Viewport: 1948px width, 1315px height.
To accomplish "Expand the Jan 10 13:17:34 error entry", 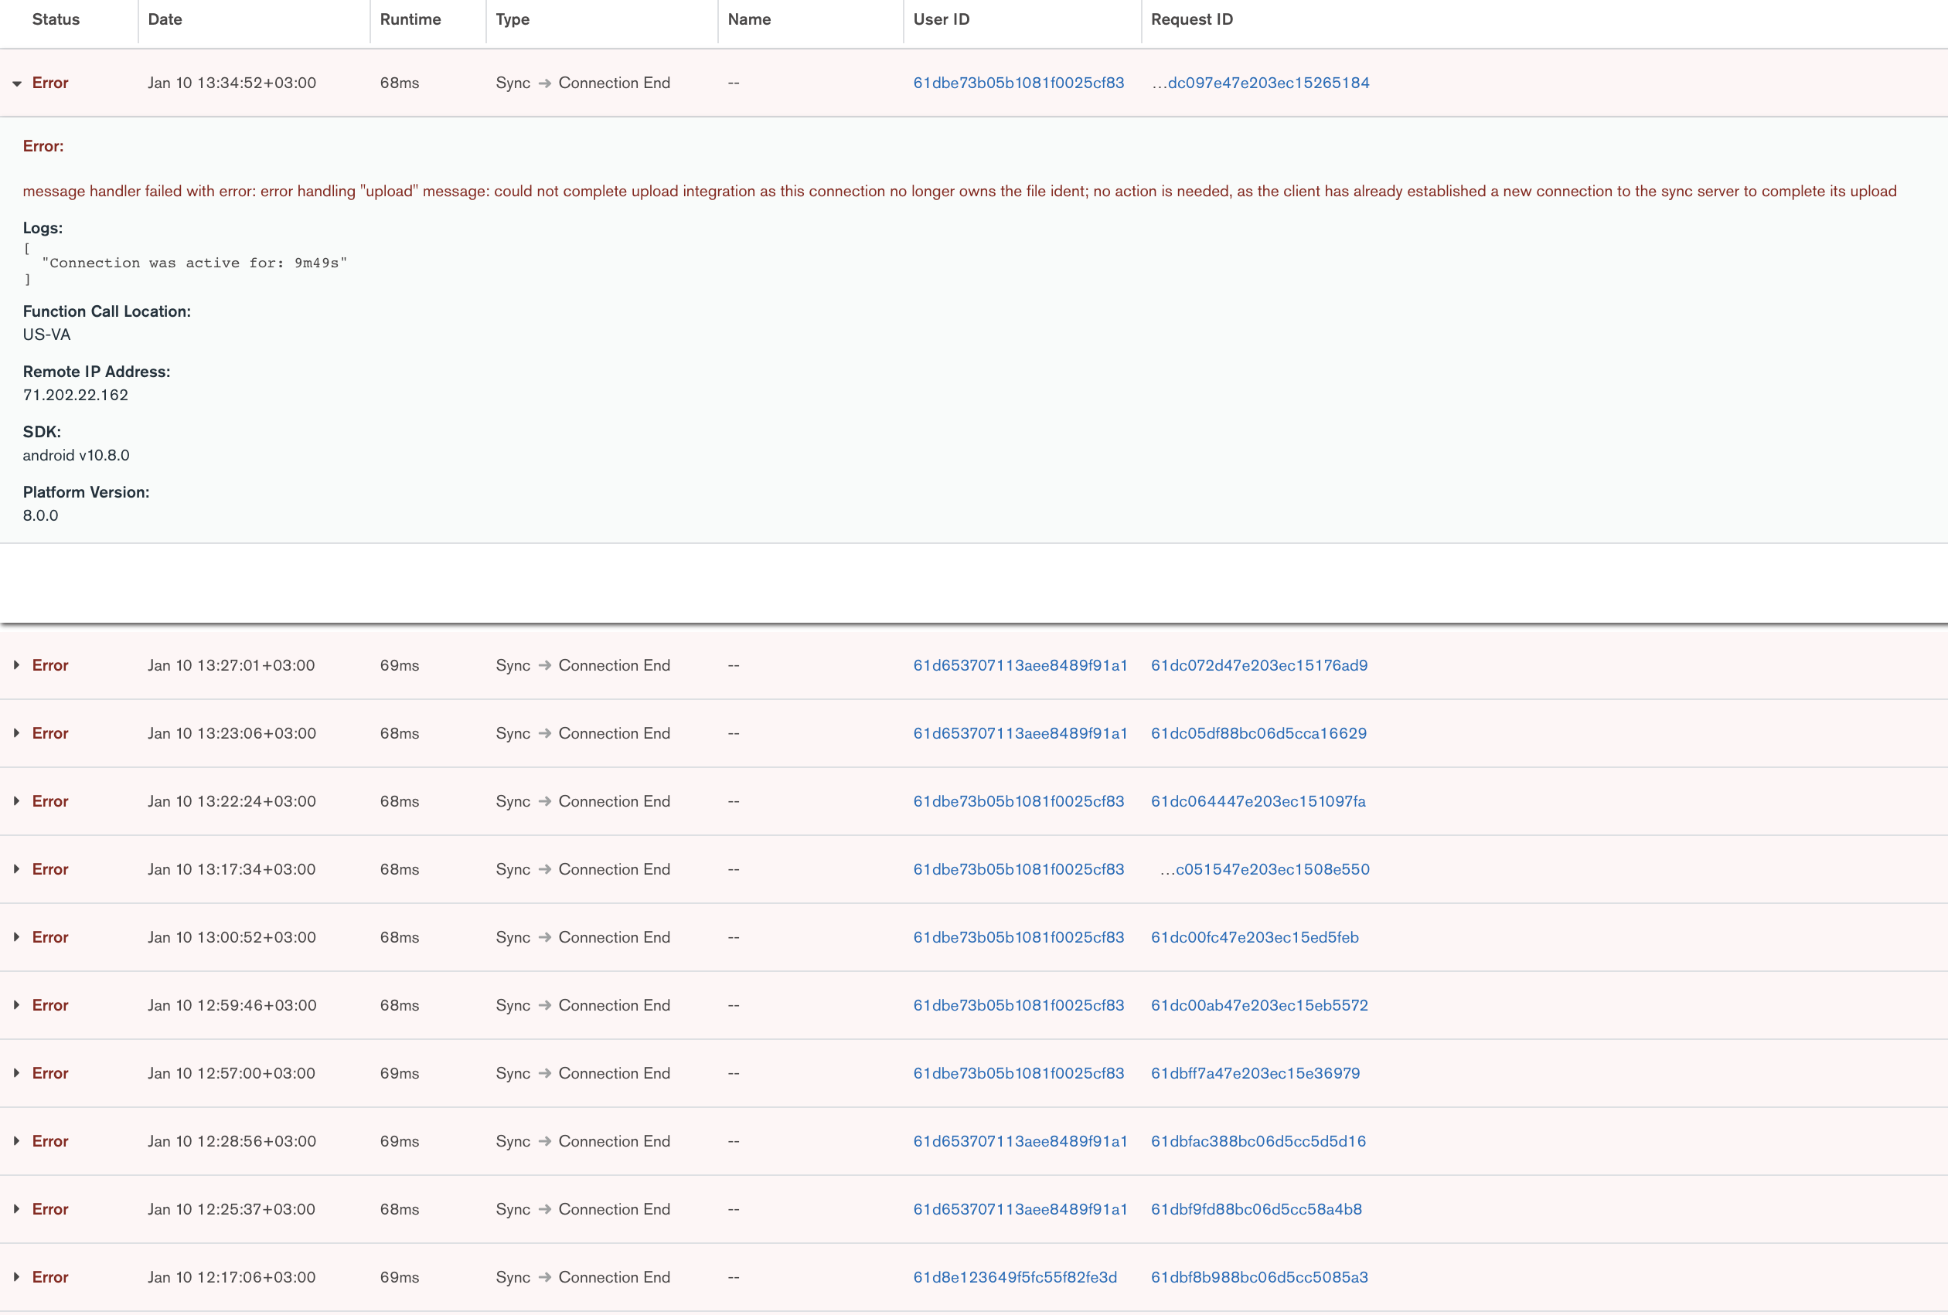I will tap(17, 868).
